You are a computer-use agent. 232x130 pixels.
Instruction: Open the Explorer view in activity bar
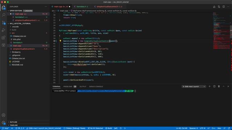tap(3, 8)
